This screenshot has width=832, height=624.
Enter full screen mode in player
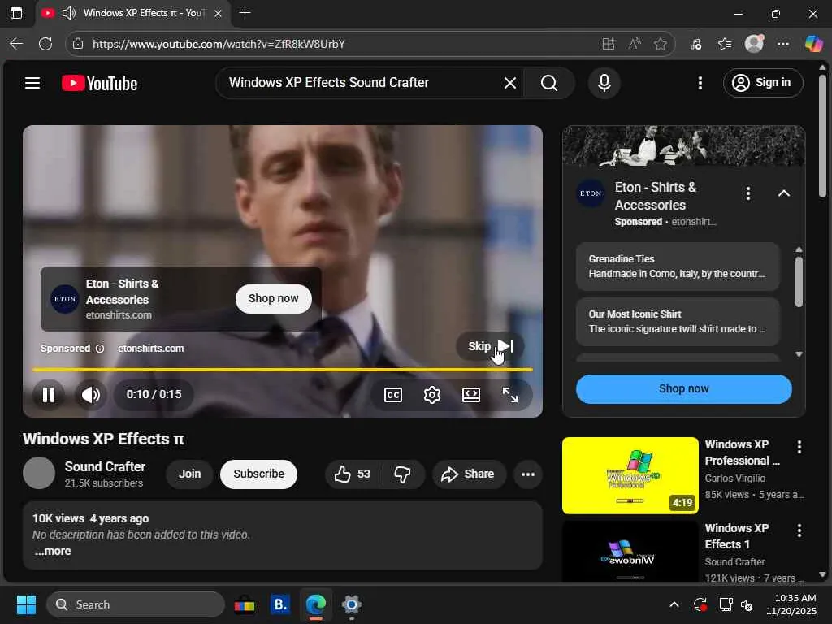tap(510, 395)
